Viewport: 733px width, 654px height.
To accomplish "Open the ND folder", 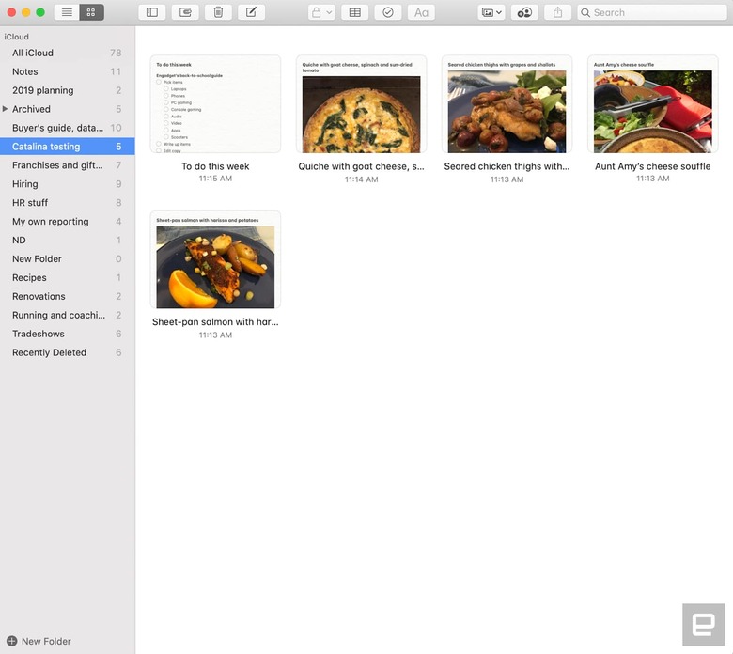I will (68, 240).
